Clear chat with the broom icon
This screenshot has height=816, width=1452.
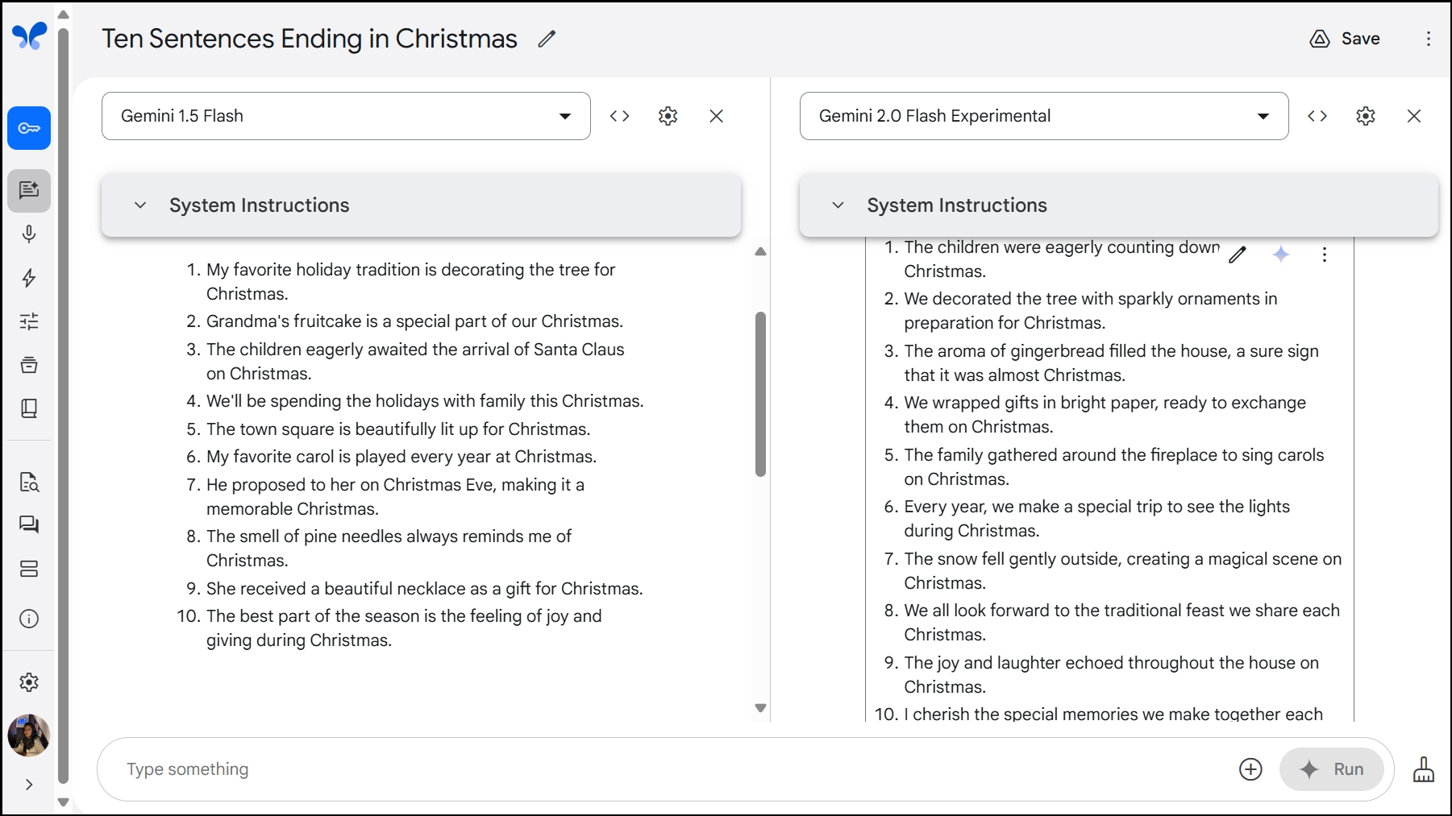1424,769
